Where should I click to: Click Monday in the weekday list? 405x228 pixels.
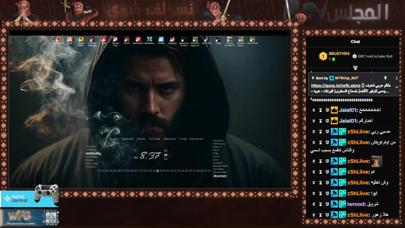point(91,146)
